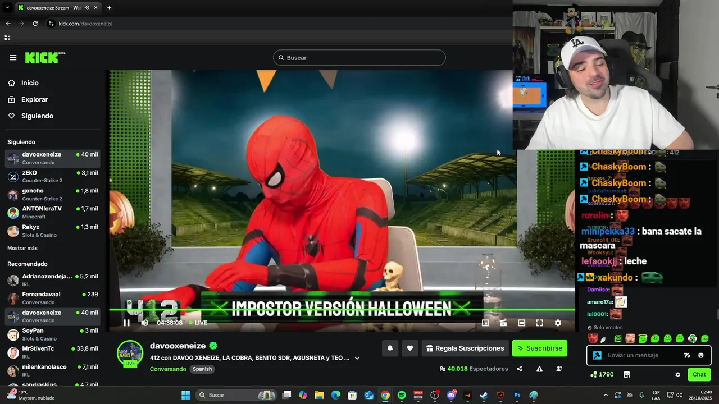
Task: Click the chat identity badge icon
Action: pos(597,355)
